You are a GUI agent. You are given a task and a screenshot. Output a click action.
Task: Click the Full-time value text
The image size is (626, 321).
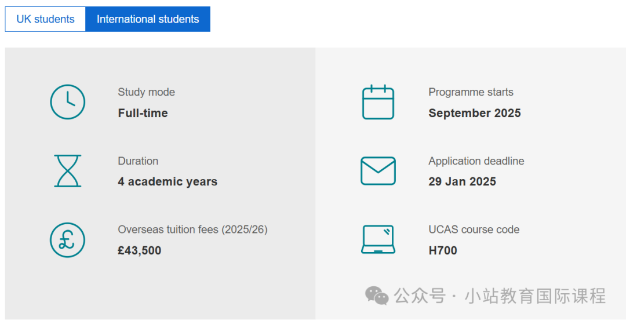[x=143, y=113]
